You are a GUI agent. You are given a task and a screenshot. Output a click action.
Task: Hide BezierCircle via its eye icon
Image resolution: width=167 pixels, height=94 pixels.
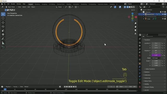click(163, 14)
